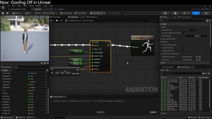Viewport: 212px width, 119px height.
Task: Select the Angry Mode boolean variable
Action: 24,82
